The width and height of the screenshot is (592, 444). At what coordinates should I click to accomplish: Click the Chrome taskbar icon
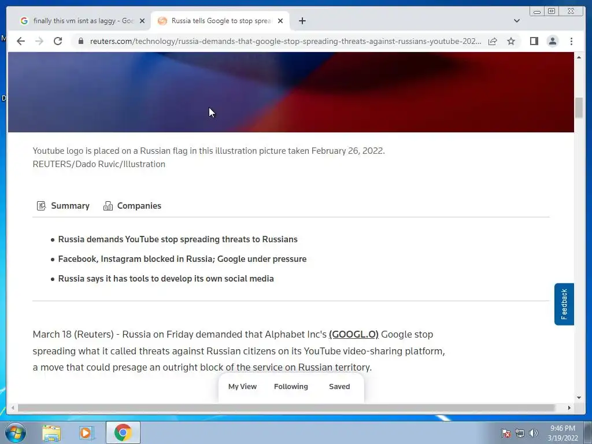(x=123, y=432)
